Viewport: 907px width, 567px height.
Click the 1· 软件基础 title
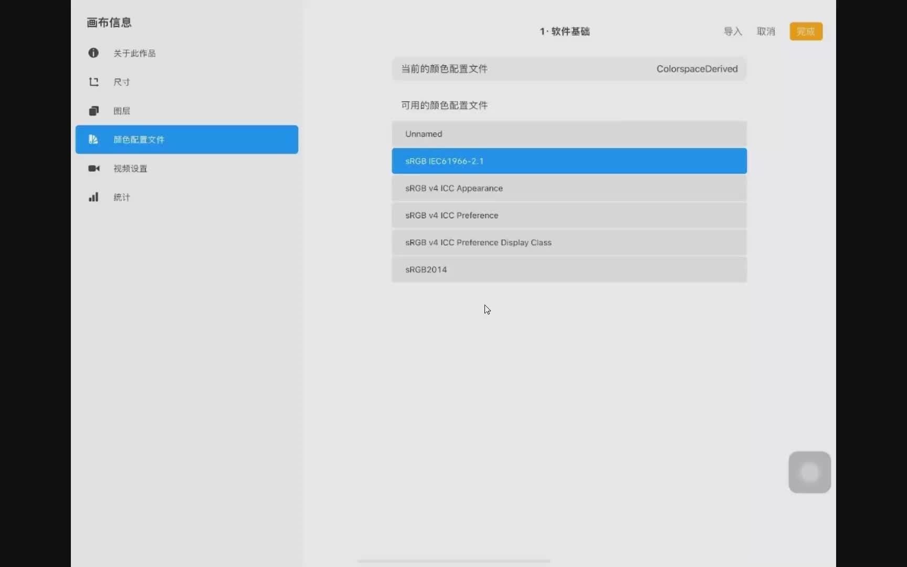click(x=565, y=31)
